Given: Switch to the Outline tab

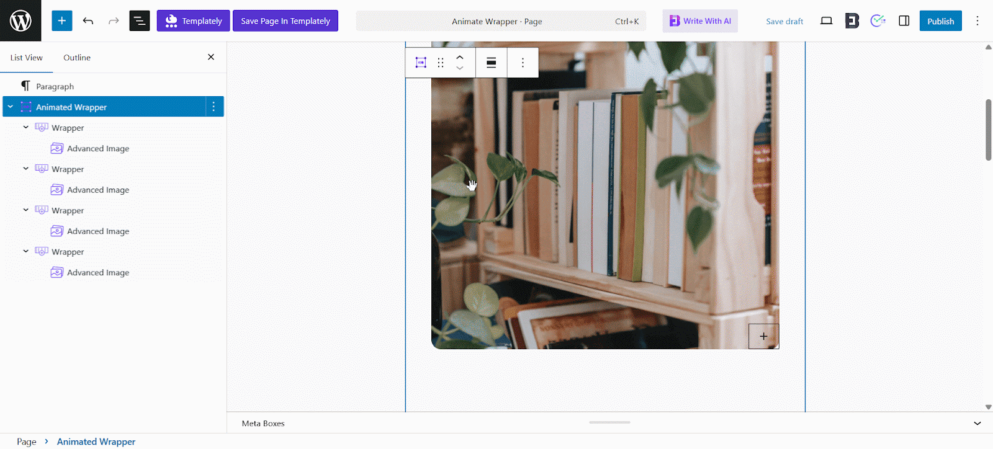Looking at the screenshot, I should click(x=77, y=58).
